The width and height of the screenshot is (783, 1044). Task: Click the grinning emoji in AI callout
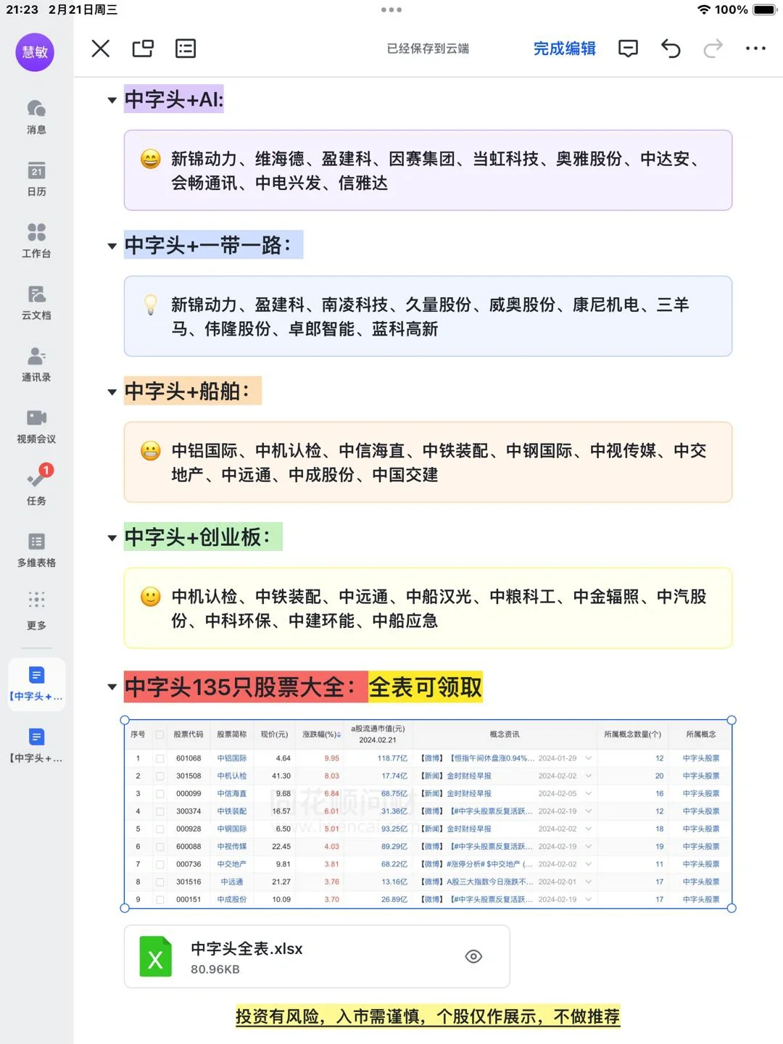(x=150, y=159)
